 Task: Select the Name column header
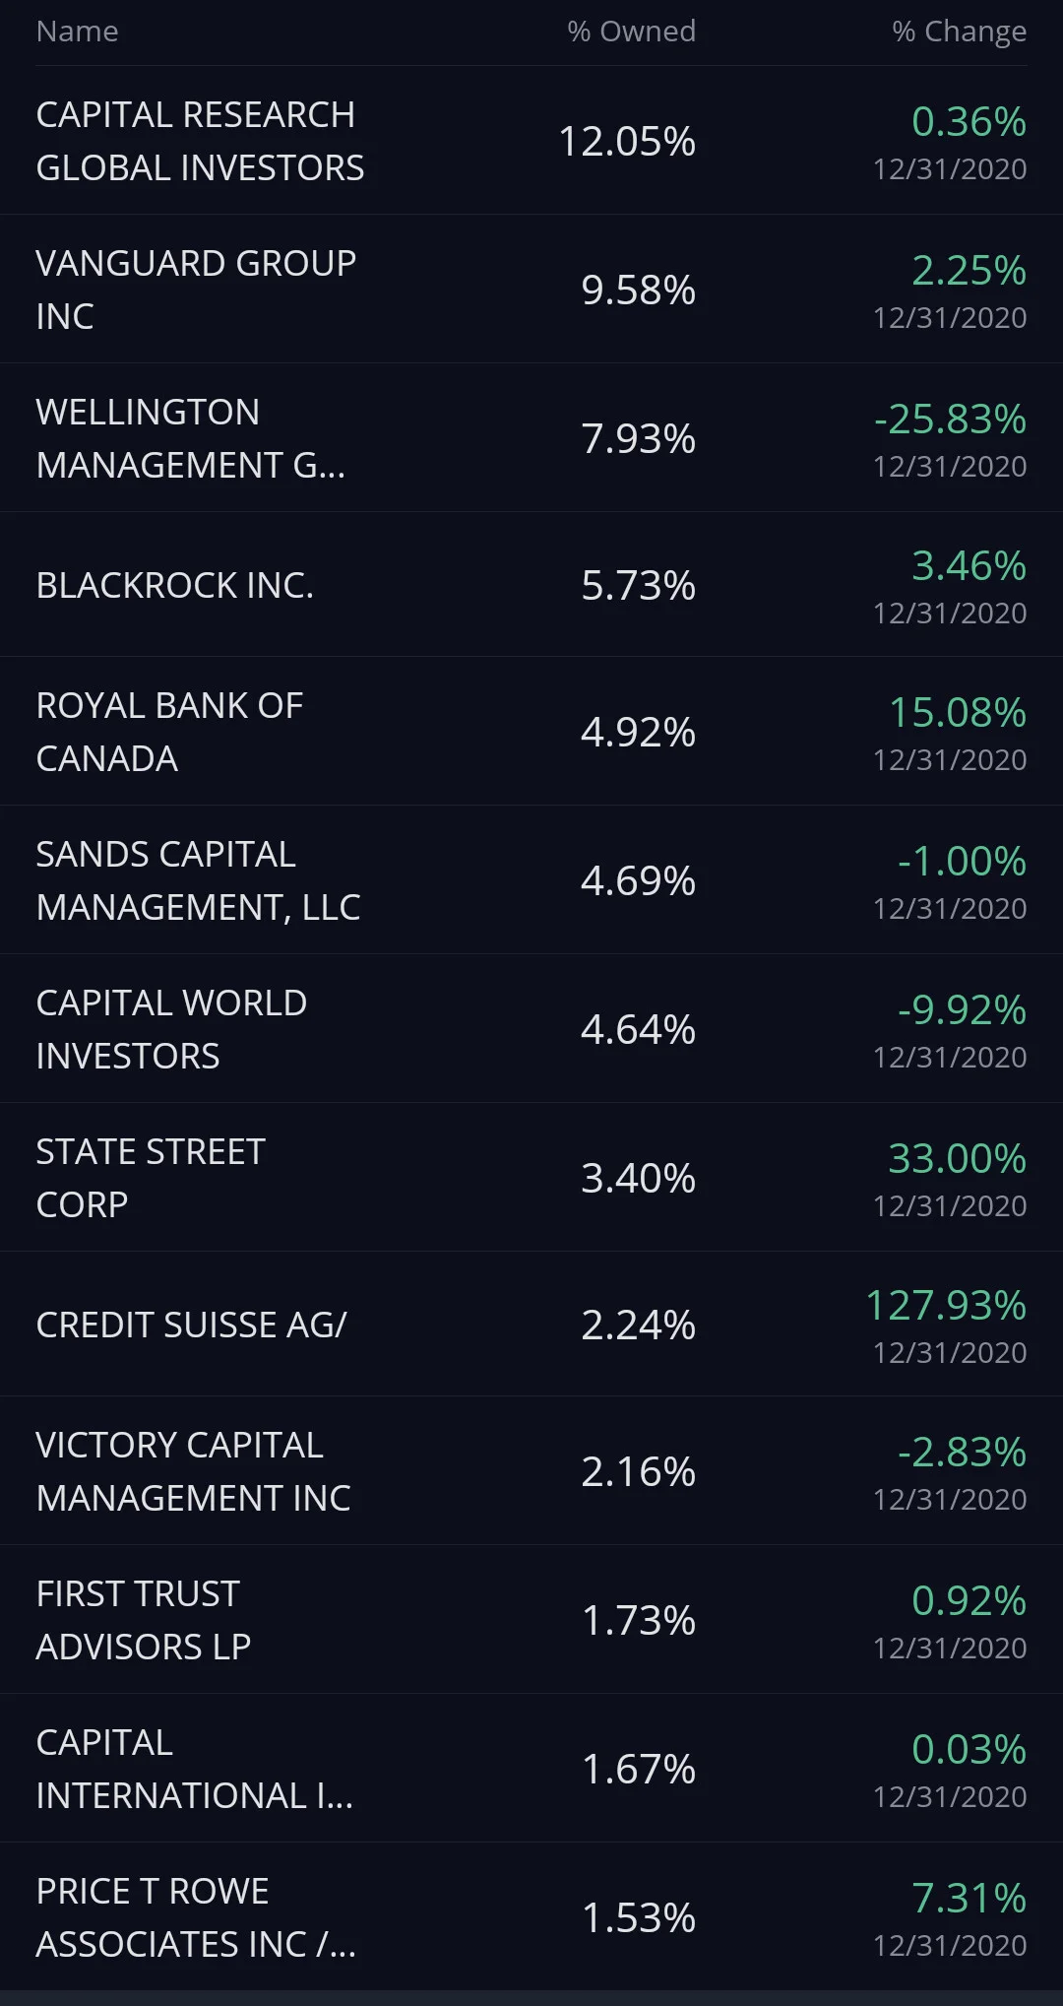77,32
